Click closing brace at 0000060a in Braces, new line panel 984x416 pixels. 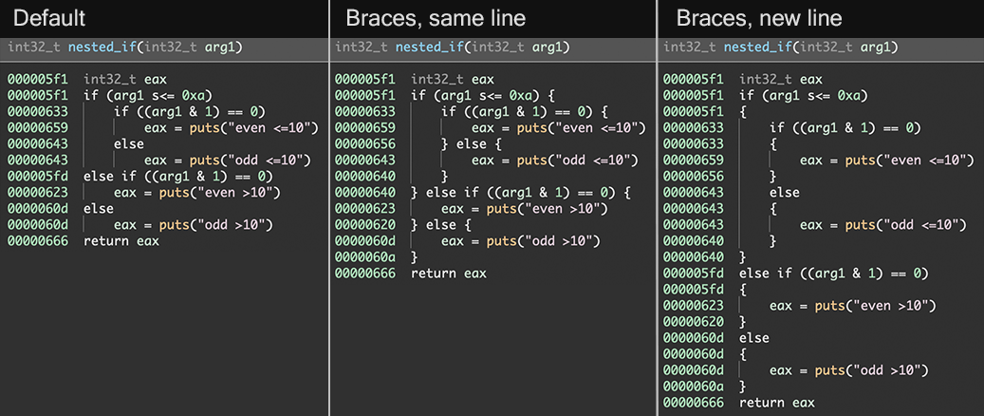coord(743,386)
